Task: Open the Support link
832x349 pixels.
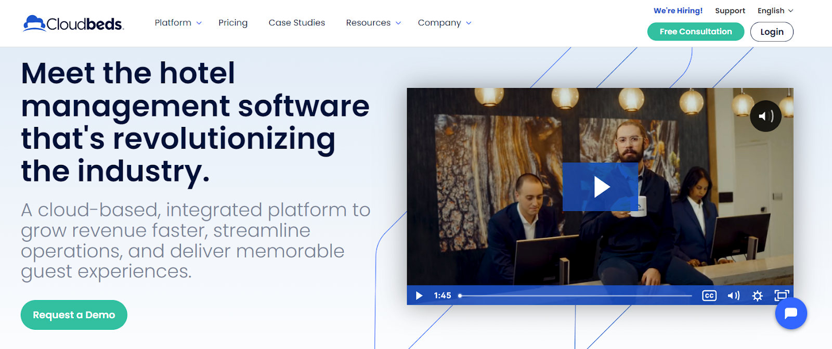Action: 730,10
